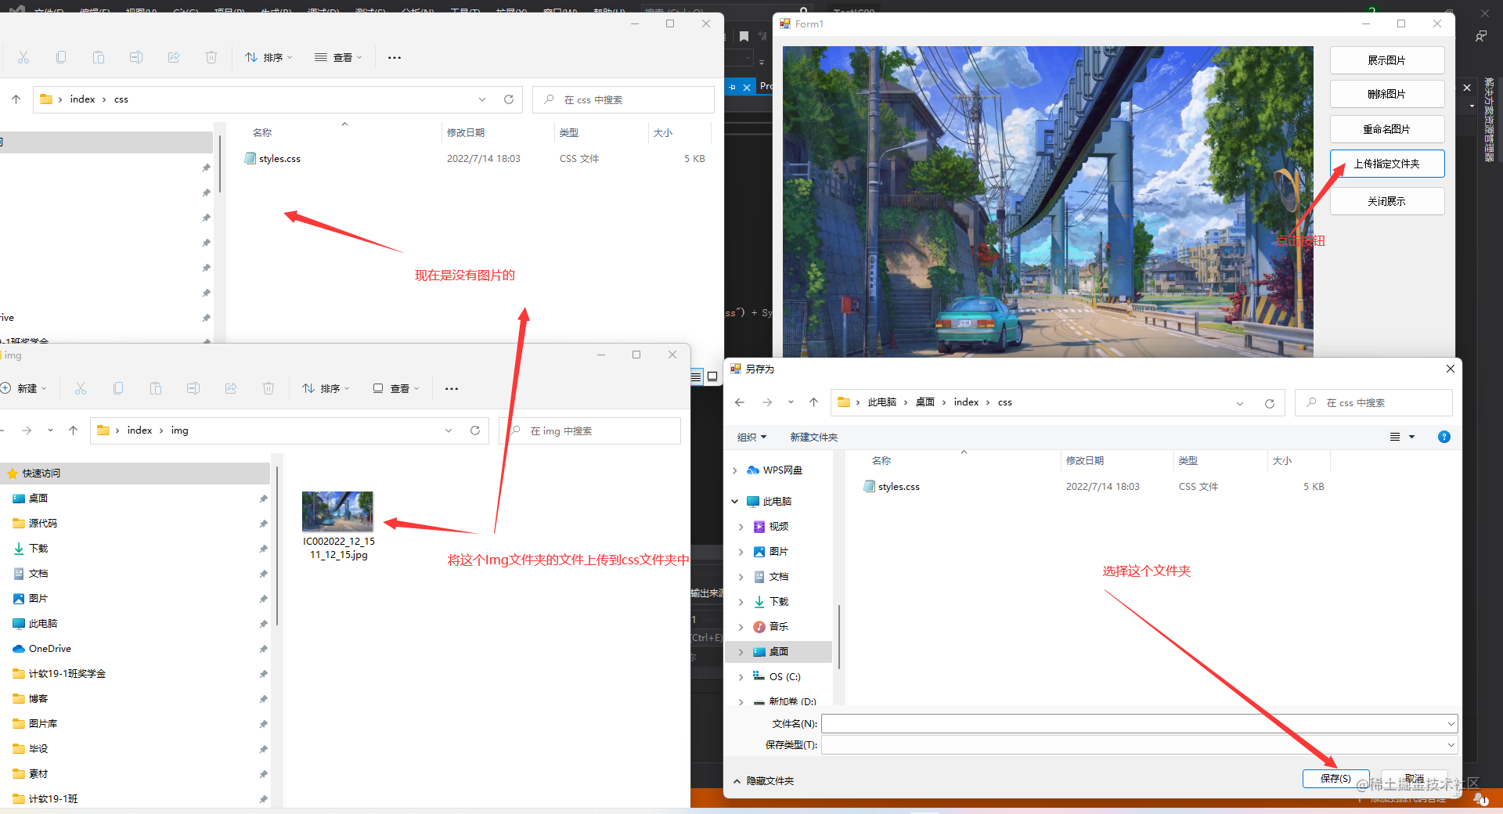
Task: Click the 上传指定文件夹 button in Form1
Action: [1387, 164]
